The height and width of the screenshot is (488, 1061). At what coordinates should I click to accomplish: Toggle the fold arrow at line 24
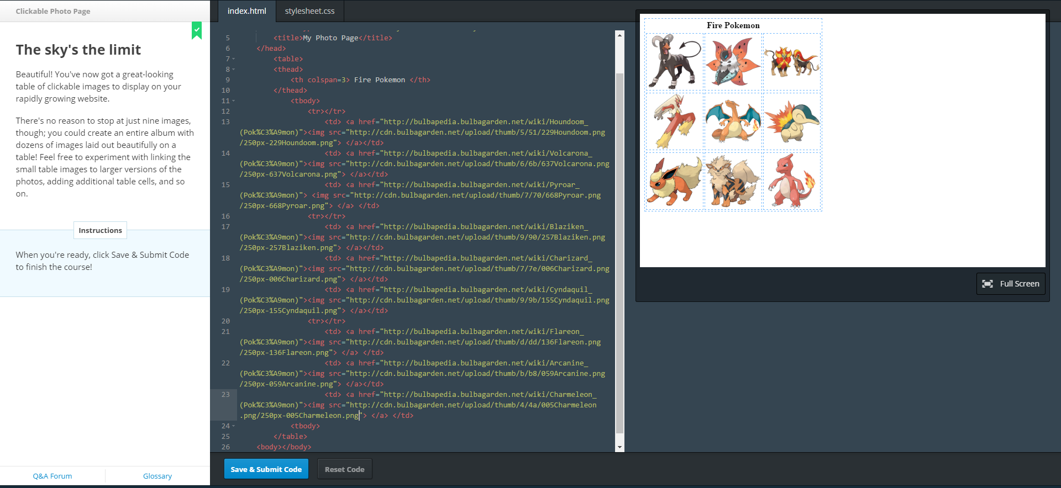(x=234, y=426)
